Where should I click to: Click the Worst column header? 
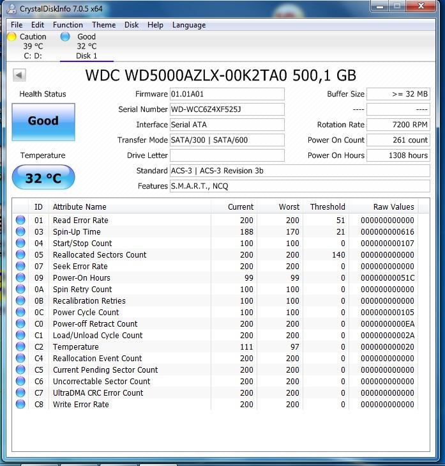click(x=280, y=206)
